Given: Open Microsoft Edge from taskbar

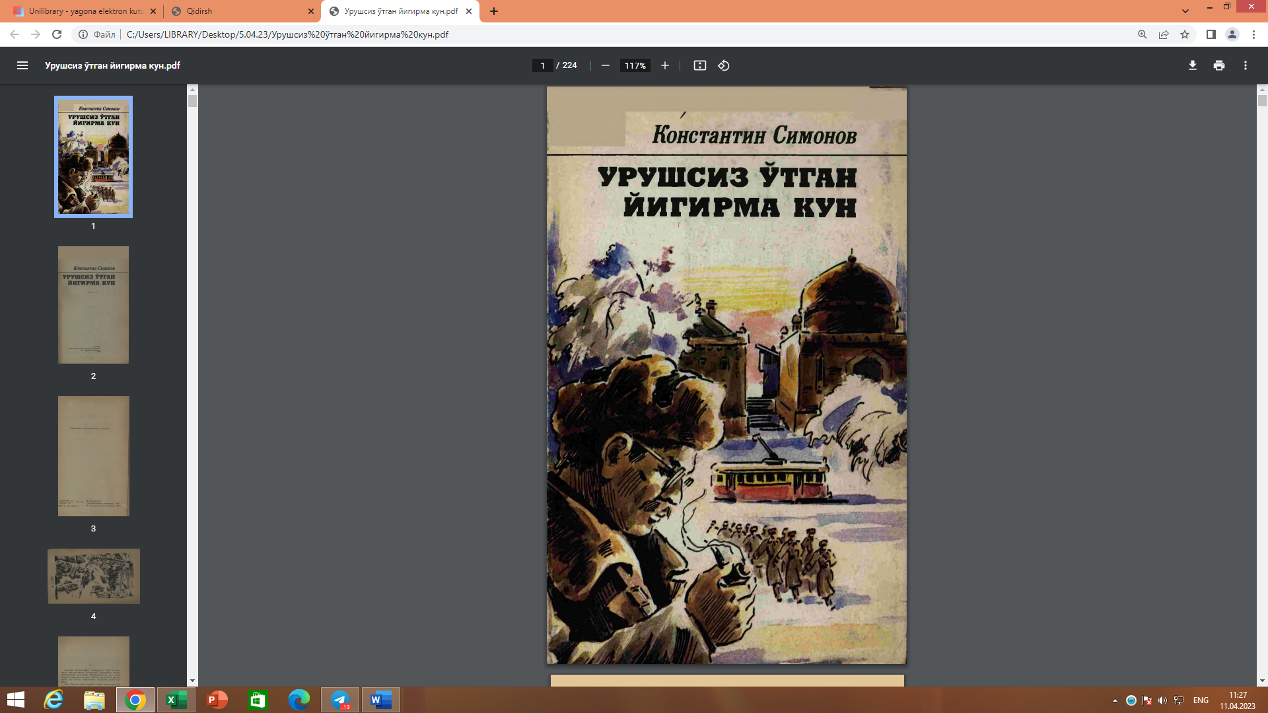Looking at the screenshot, I should click(x=299, y=700).
